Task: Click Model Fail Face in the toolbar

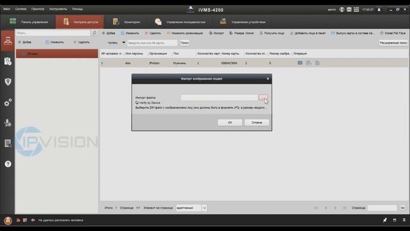Action: point(393,33)
